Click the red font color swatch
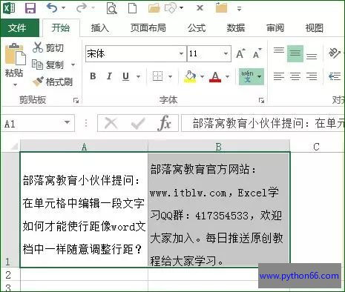 click(215, 77)
